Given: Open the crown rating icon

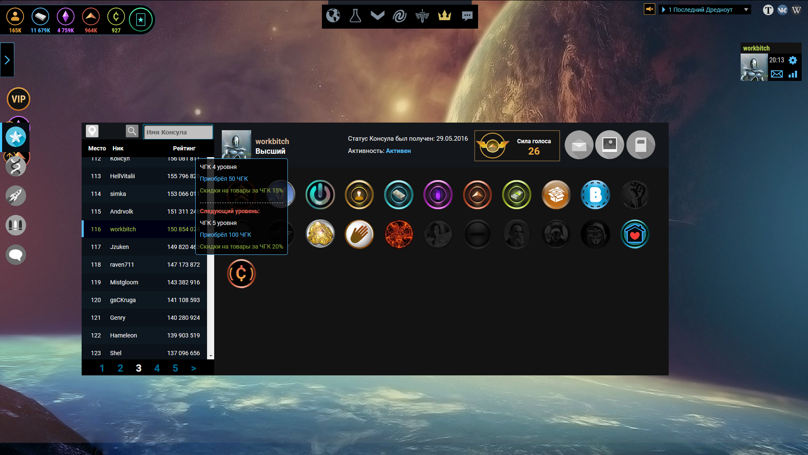Looking at the screenshot, I should click(444, 16).
